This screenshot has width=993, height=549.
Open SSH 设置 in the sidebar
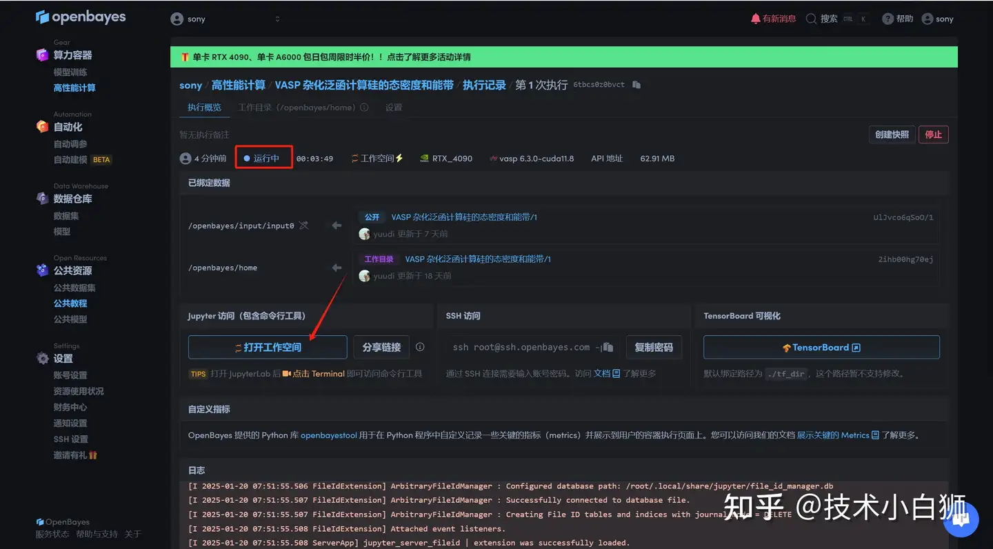pyautogui.click(x=71, y=439)
